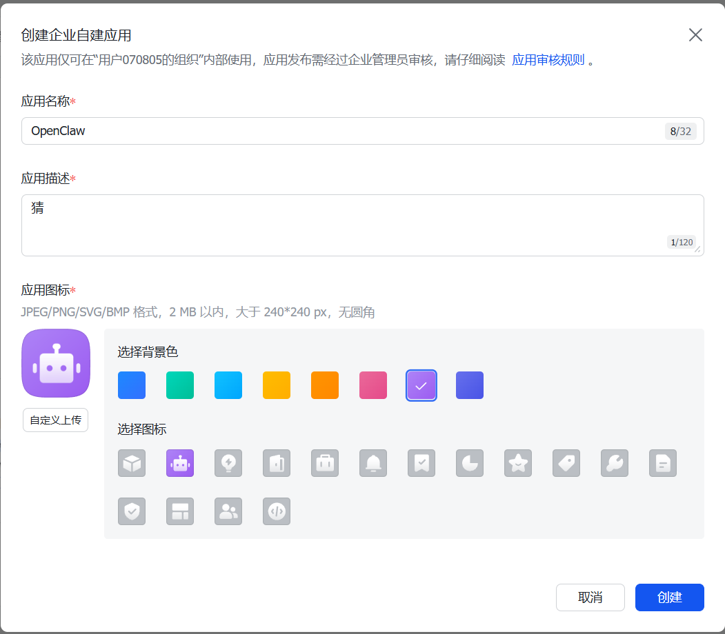Click inside the 应用描述 text area

click(x=363, y=225)
